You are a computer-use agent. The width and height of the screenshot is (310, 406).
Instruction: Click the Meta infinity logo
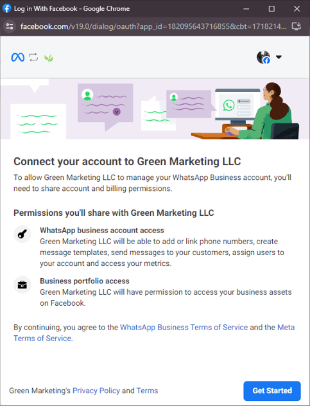click(x=18, y=57)
